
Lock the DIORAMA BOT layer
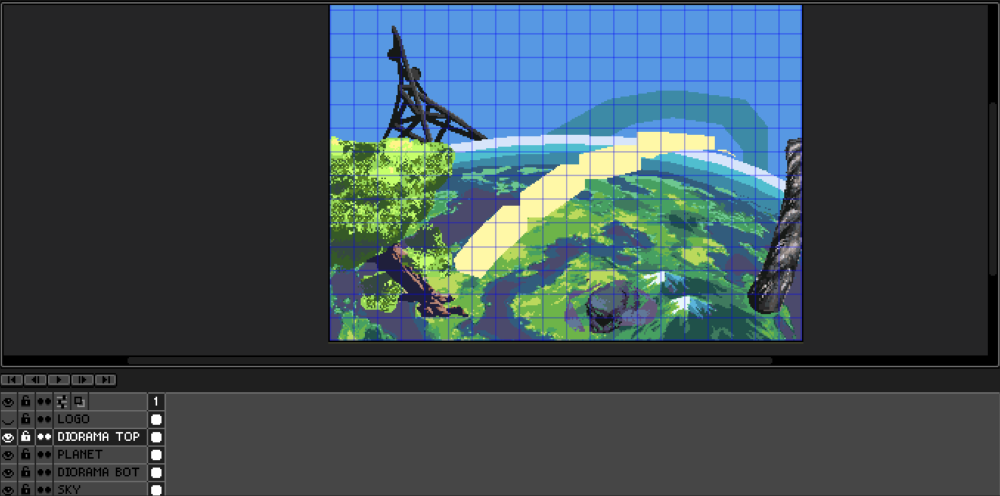pyautogui.click(x=26, y=472)
